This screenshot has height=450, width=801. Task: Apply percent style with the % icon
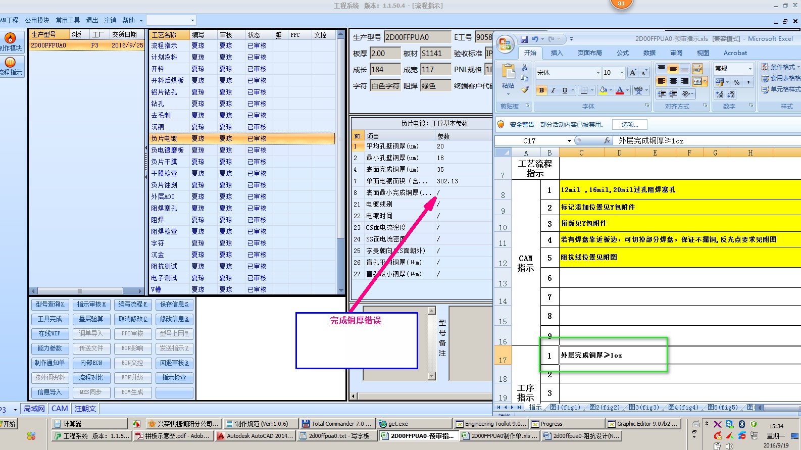click(x=737, y=82)
